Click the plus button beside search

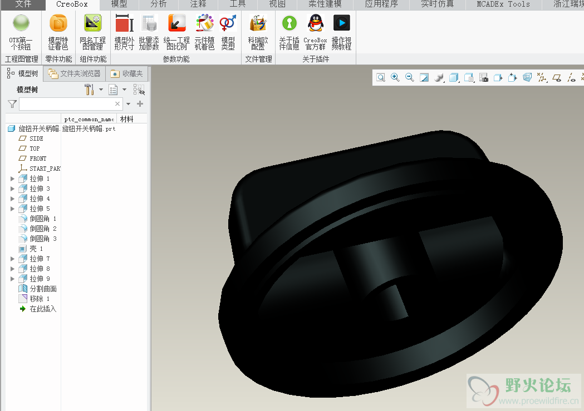point(140,104)
